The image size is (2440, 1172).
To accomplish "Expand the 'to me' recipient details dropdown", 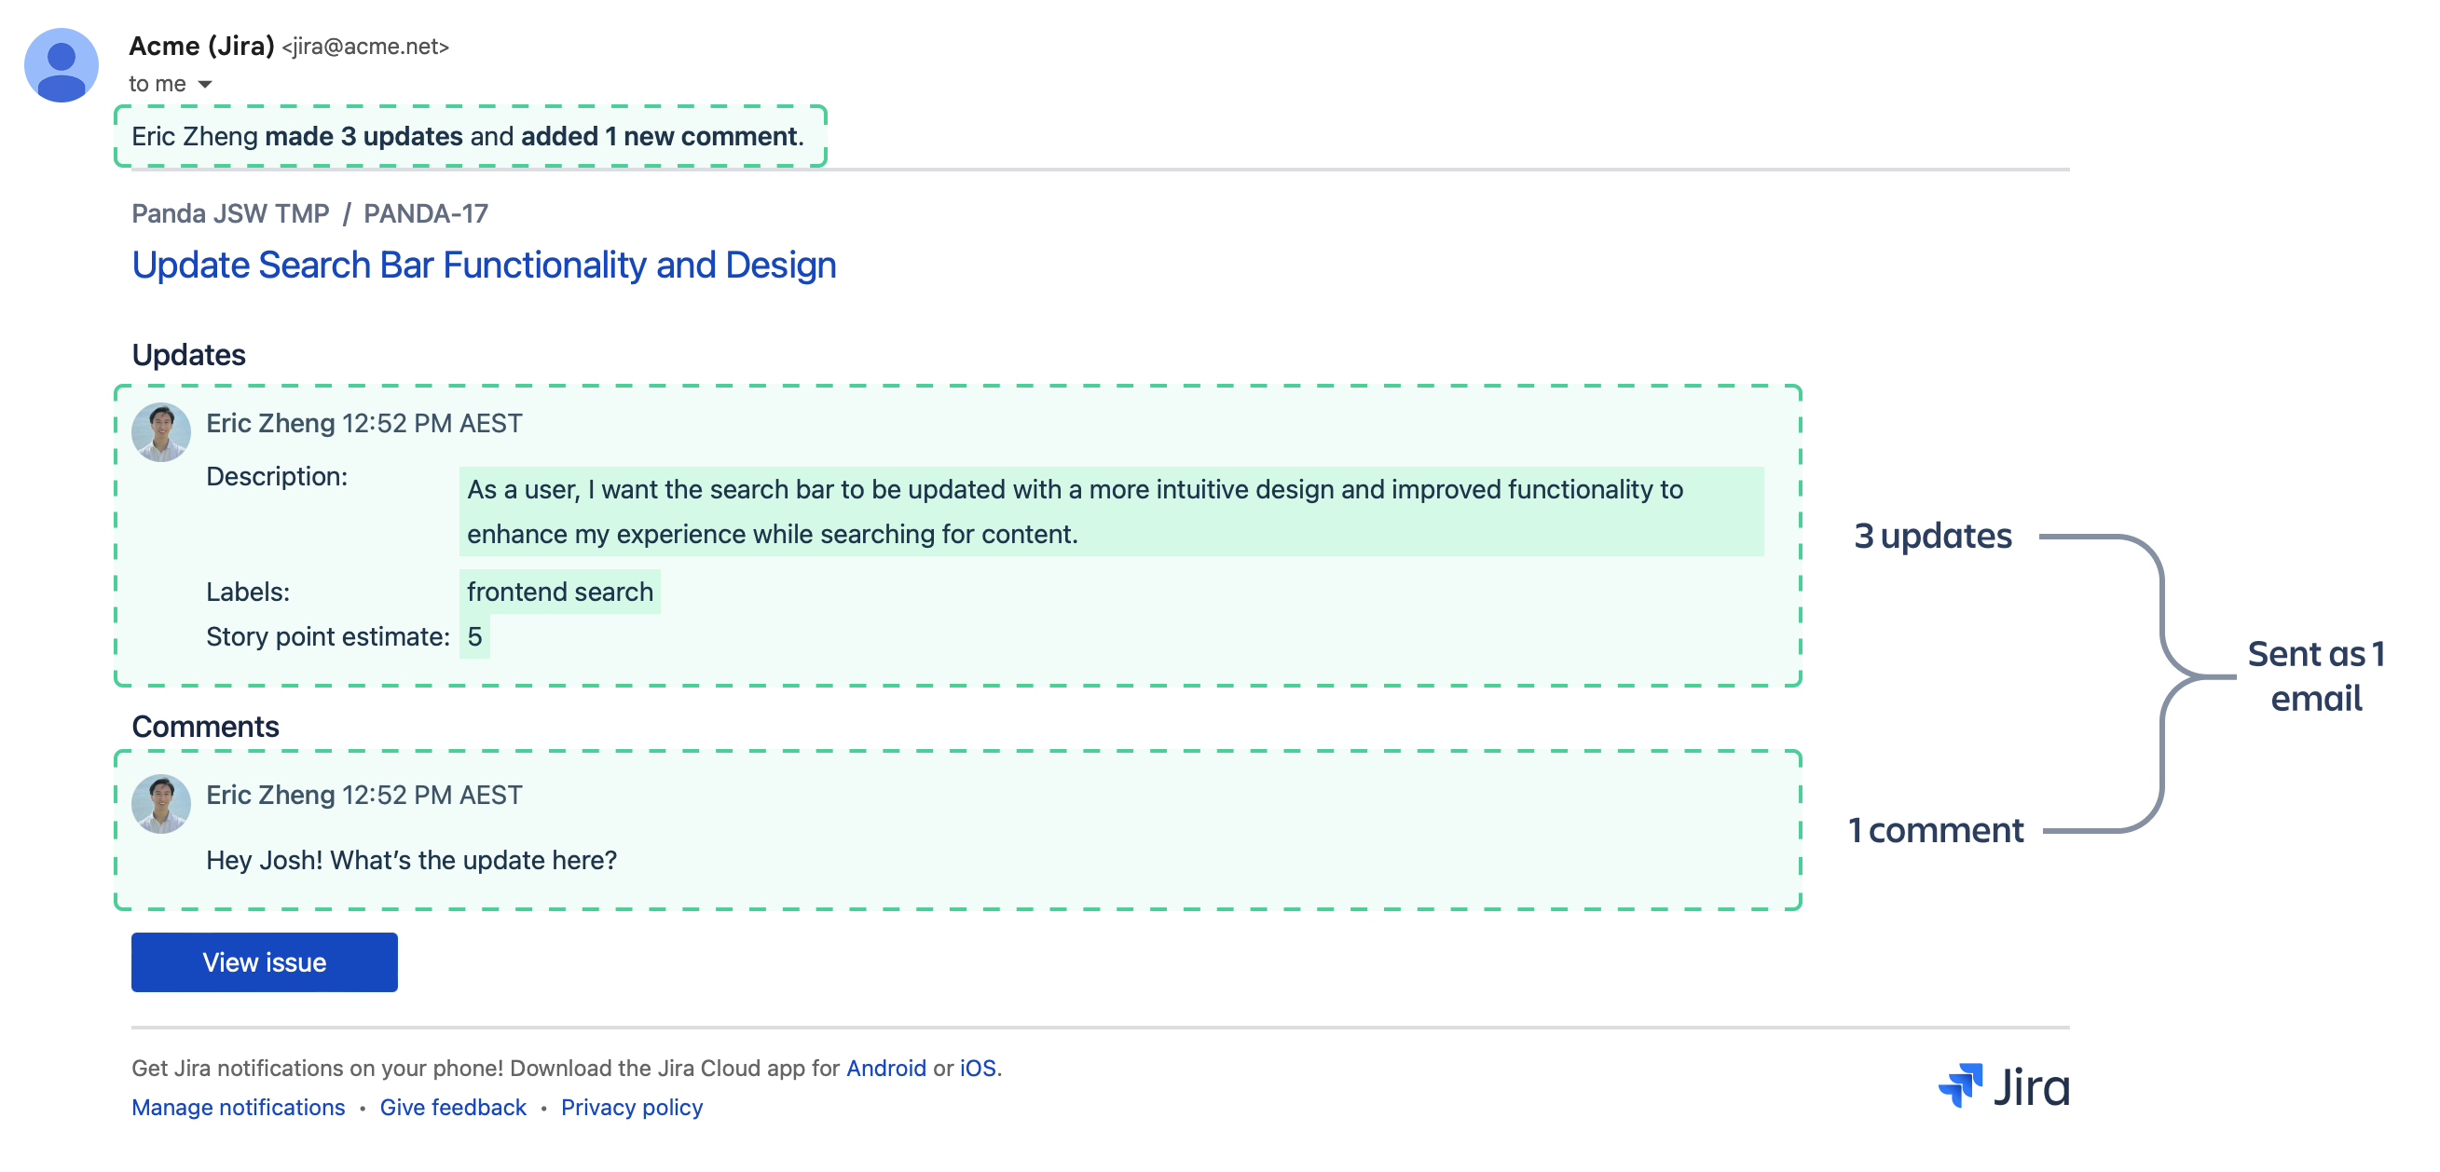I will [x=171, y=83].
